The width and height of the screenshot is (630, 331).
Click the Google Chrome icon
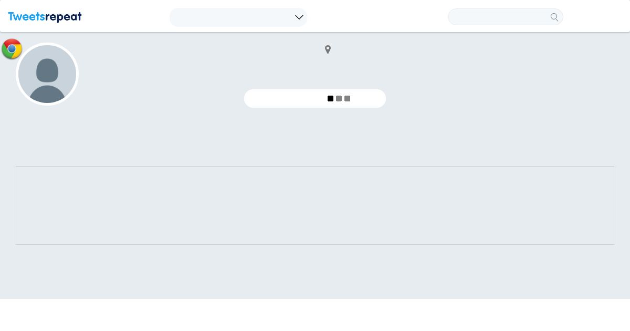12,49
